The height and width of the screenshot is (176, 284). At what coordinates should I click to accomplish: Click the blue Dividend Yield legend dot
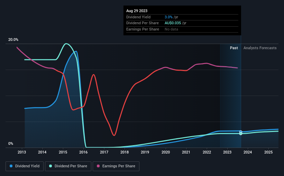(11, 166)
